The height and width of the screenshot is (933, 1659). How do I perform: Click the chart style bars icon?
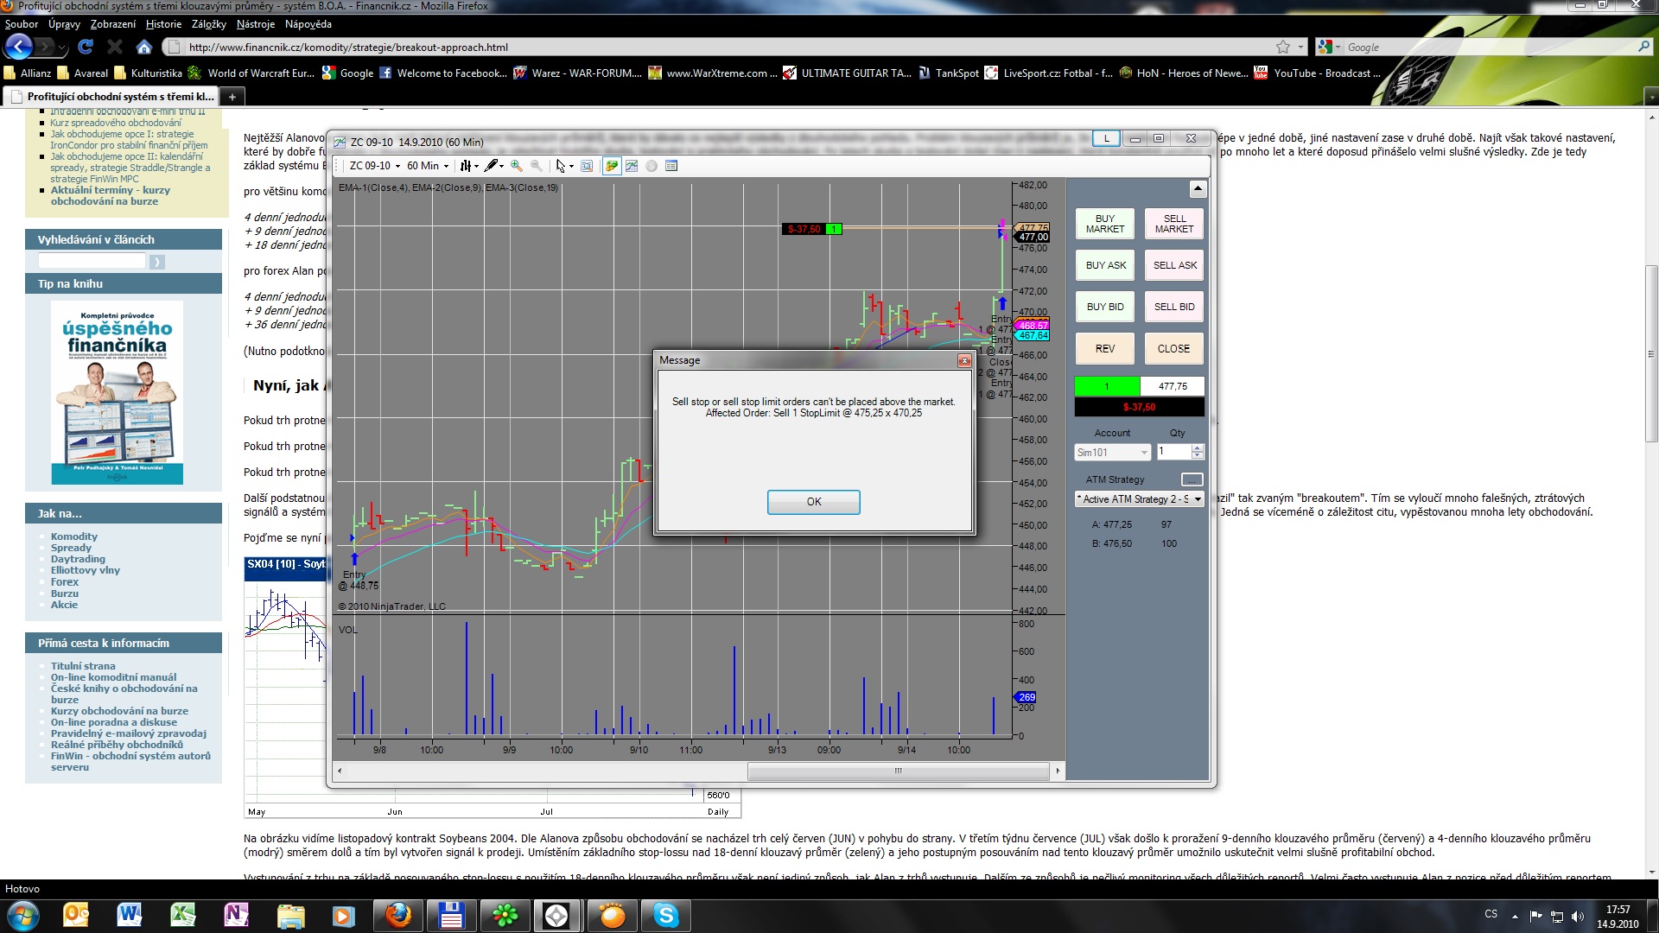[x=466, y=166]
